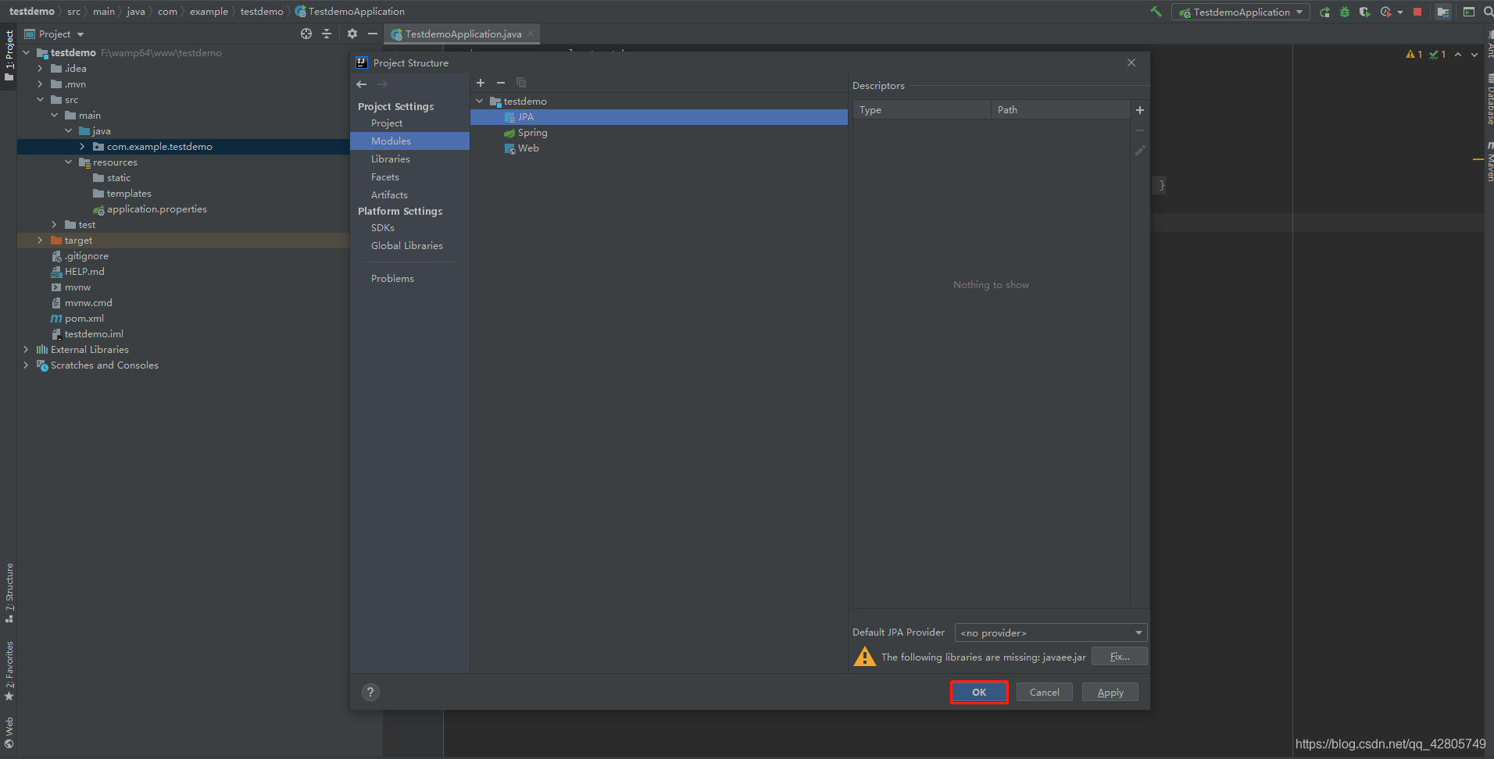Run with coverage shield icon
The width and height of the screenshot is (1494, 759).
point(1364,12)
